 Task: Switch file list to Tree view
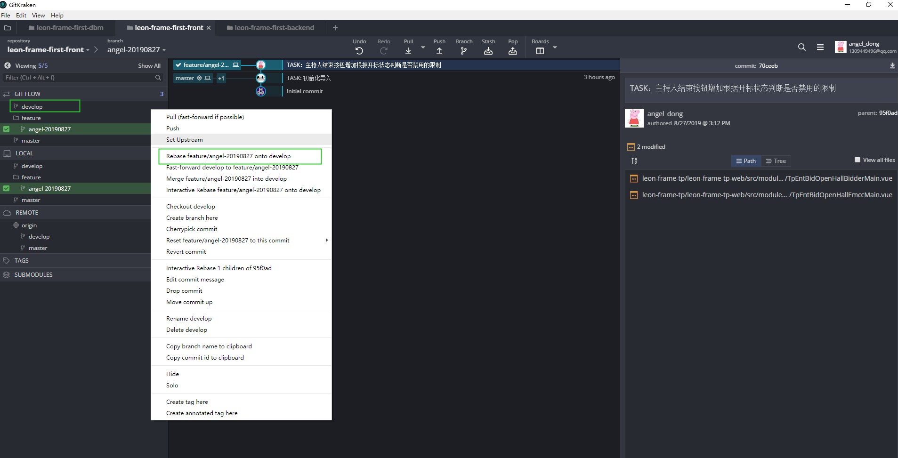[776, 161]
